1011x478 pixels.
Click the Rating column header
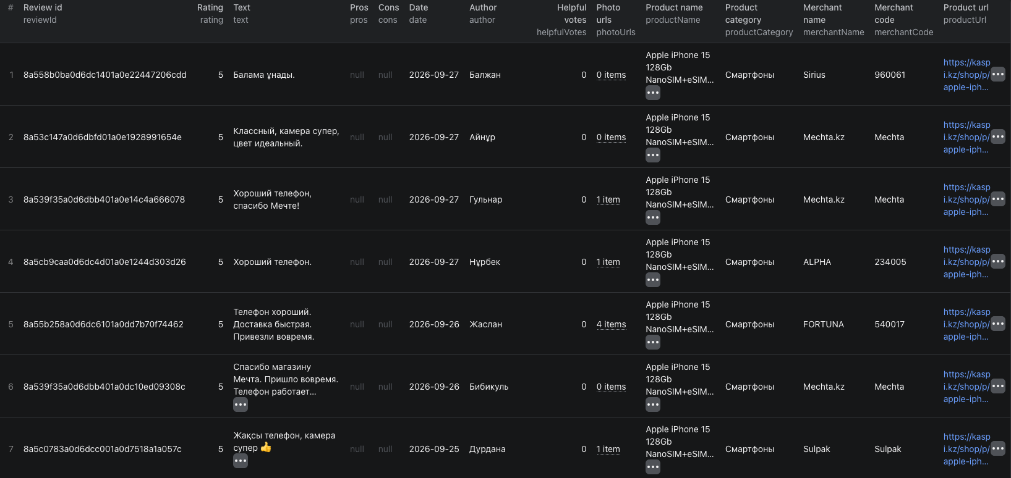tap(210, 14)
